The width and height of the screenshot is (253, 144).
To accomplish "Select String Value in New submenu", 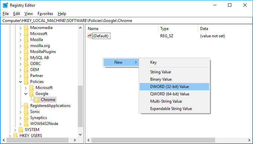I will tap(160, 72).
